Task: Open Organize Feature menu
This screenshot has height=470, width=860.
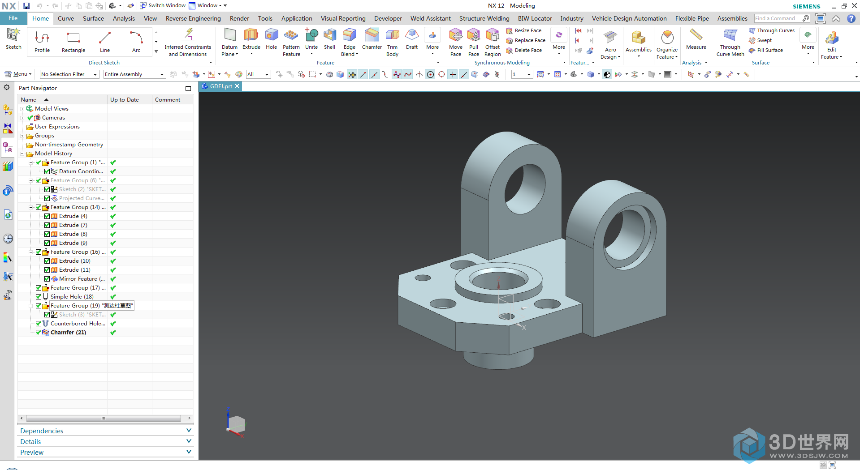Action: [x=667, y=44]
